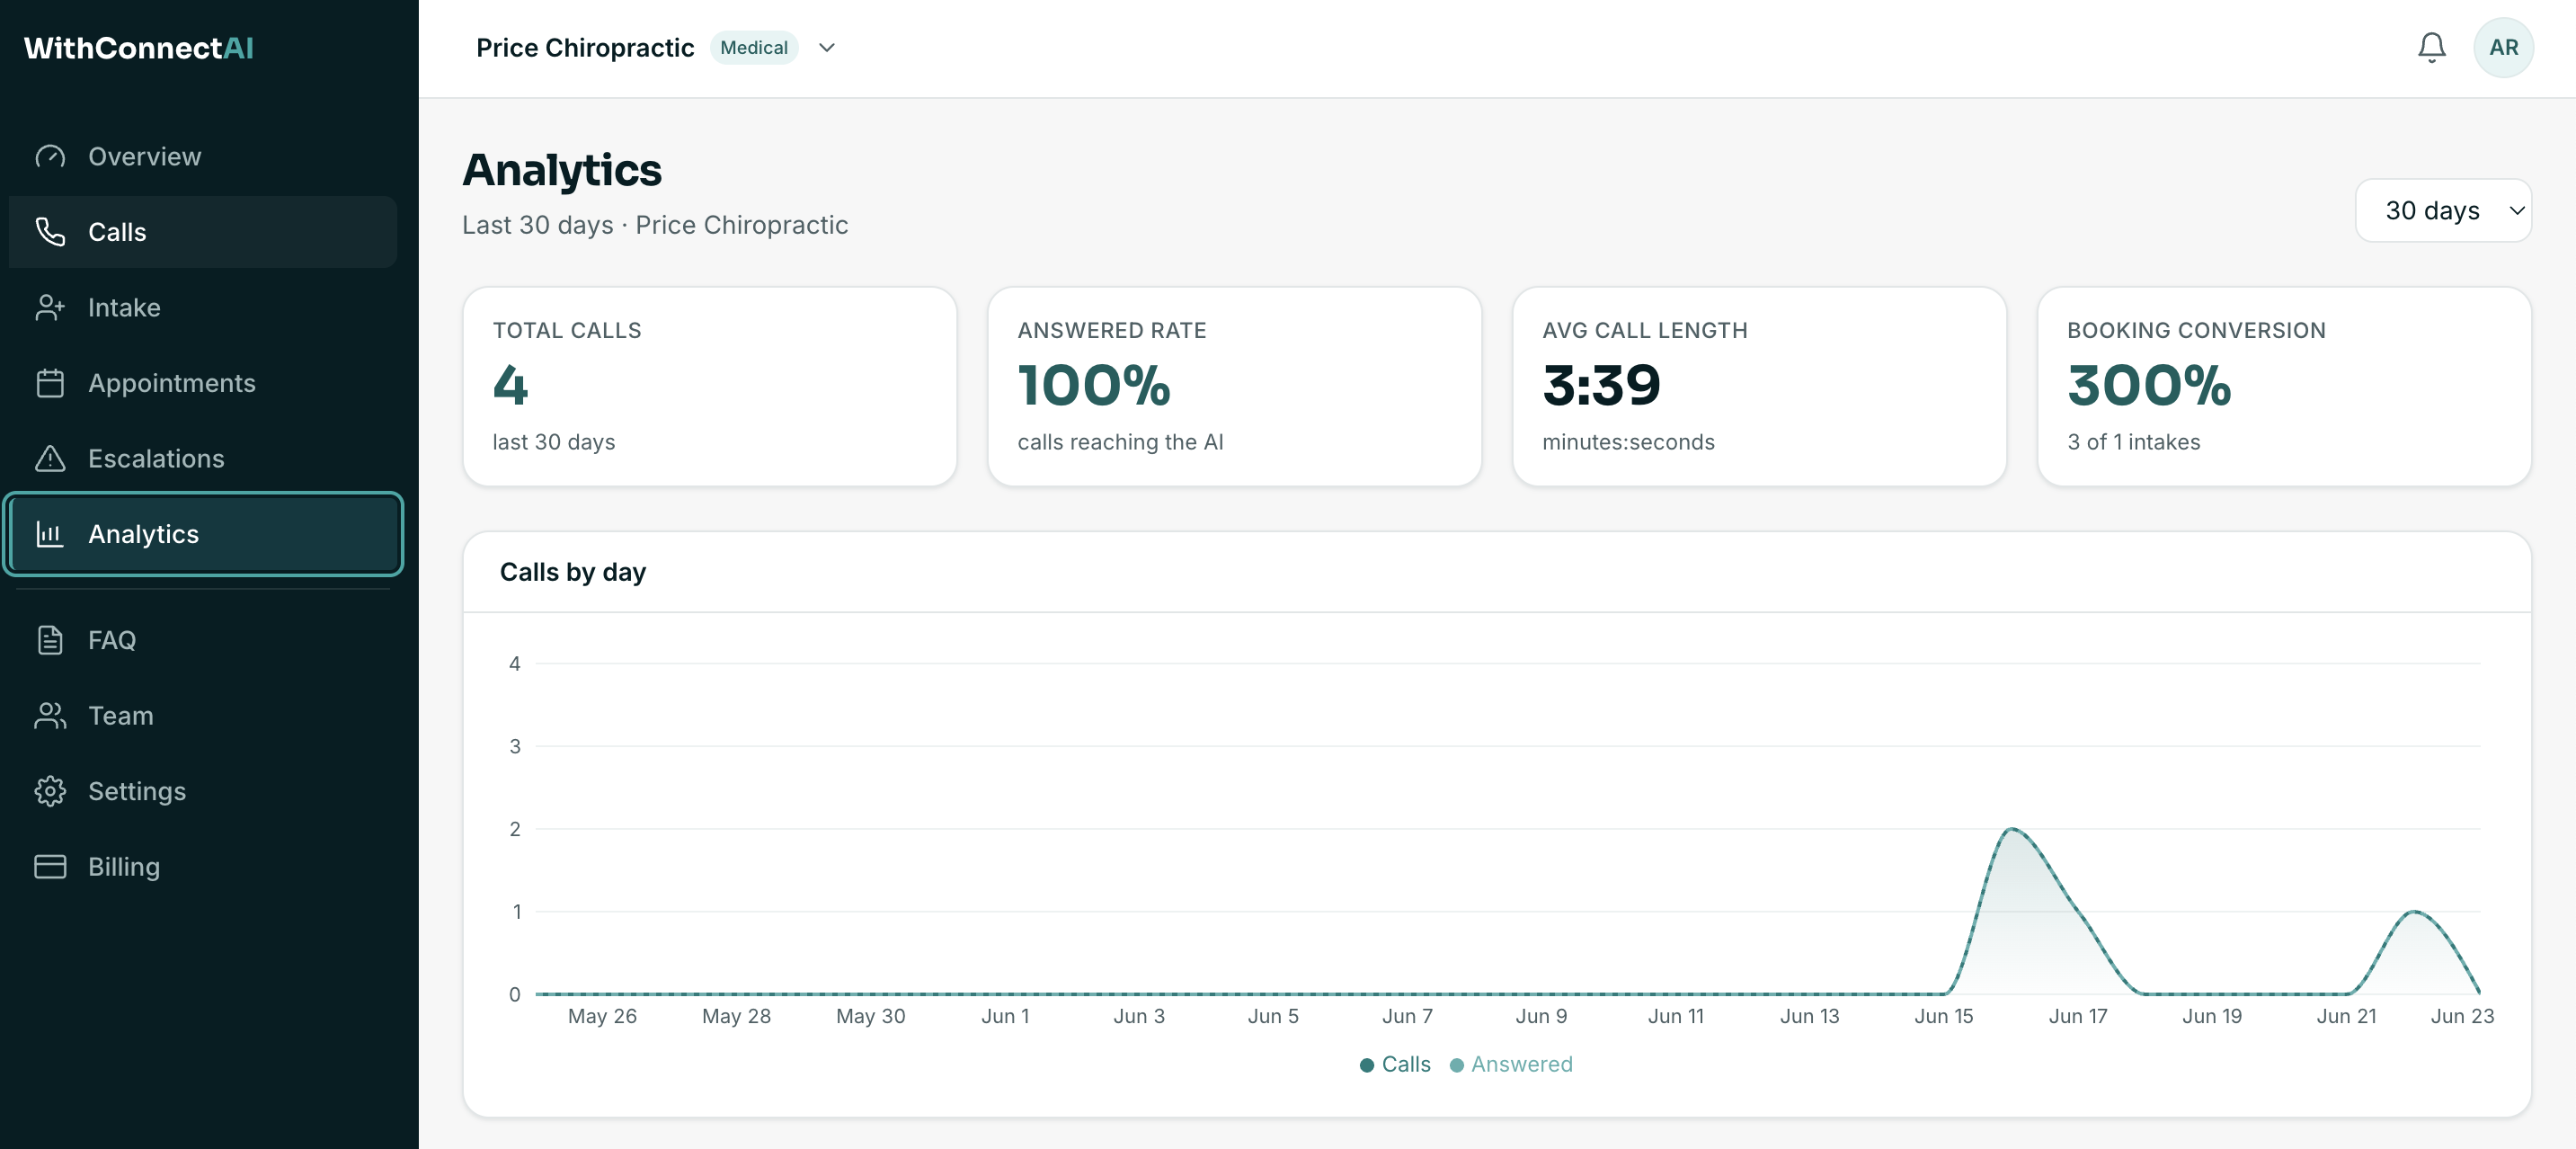The image size is (2576, 1149).
Task: Select Analytics menu item
Action: coord(203,534)
